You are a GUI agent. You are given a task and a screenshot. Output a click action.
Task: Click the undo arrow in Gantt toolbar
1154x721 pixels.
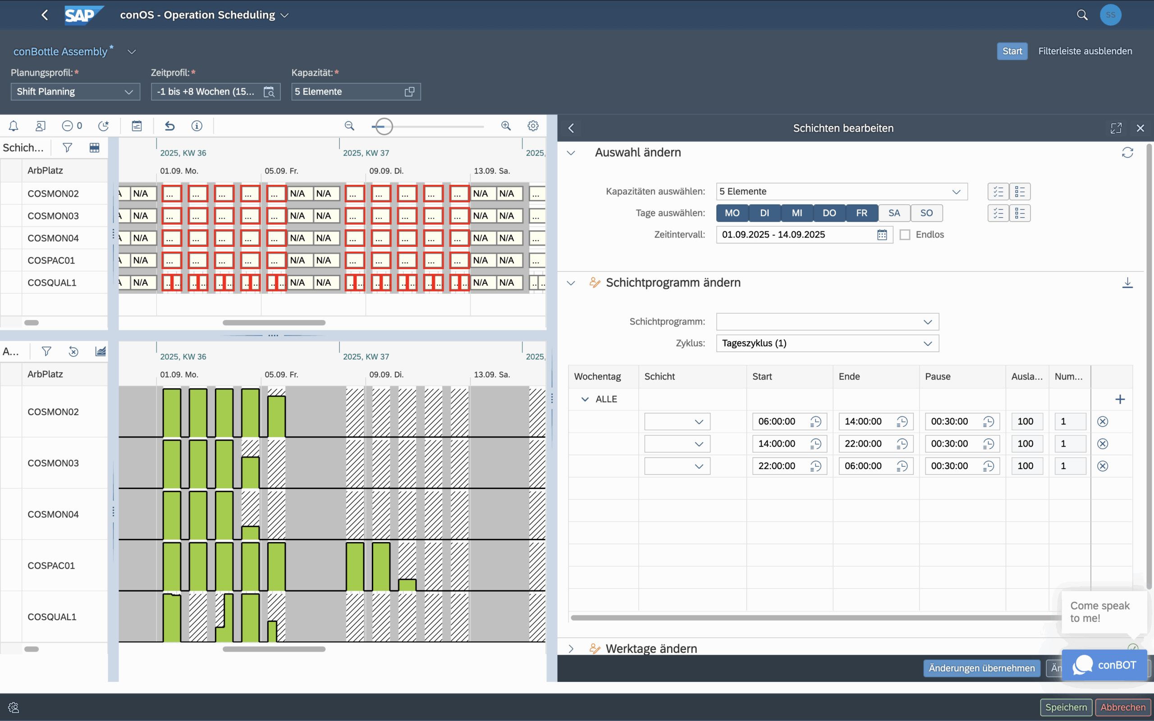tap(170, 126)
